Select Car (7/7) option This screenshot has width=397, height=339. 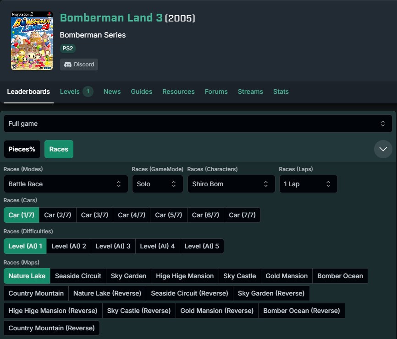pyautogui.click(x=243, y=215)
